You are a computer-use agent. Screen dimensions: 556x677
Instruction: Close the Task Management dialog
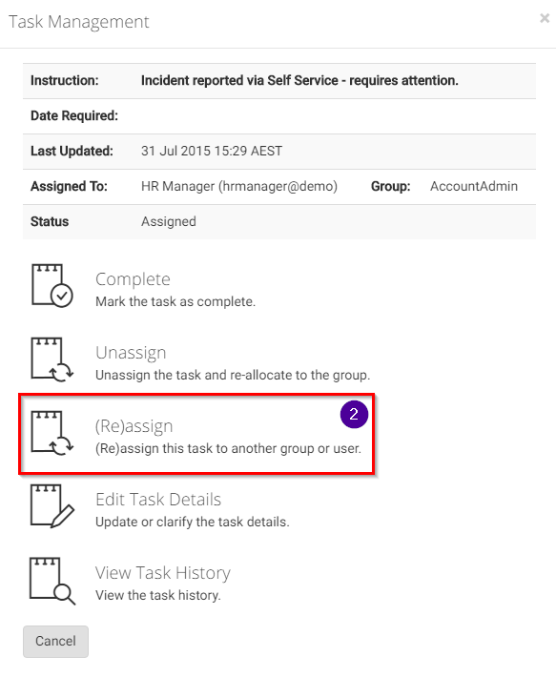[545, 18]
